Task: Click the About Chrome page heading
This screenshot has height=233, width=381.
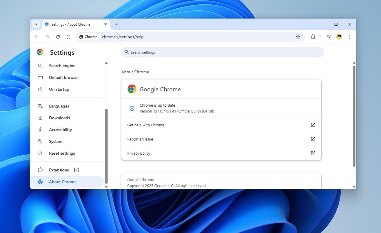Action: [135, 72]
